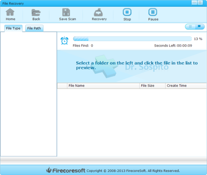
Task: Stop the running scan
Action: 127,15
